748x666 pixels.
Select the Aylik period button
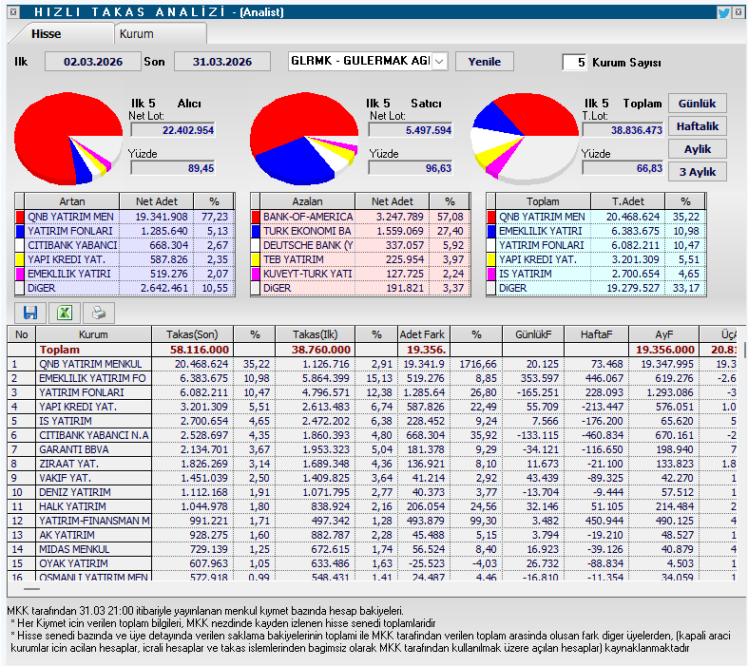(697, 149)
